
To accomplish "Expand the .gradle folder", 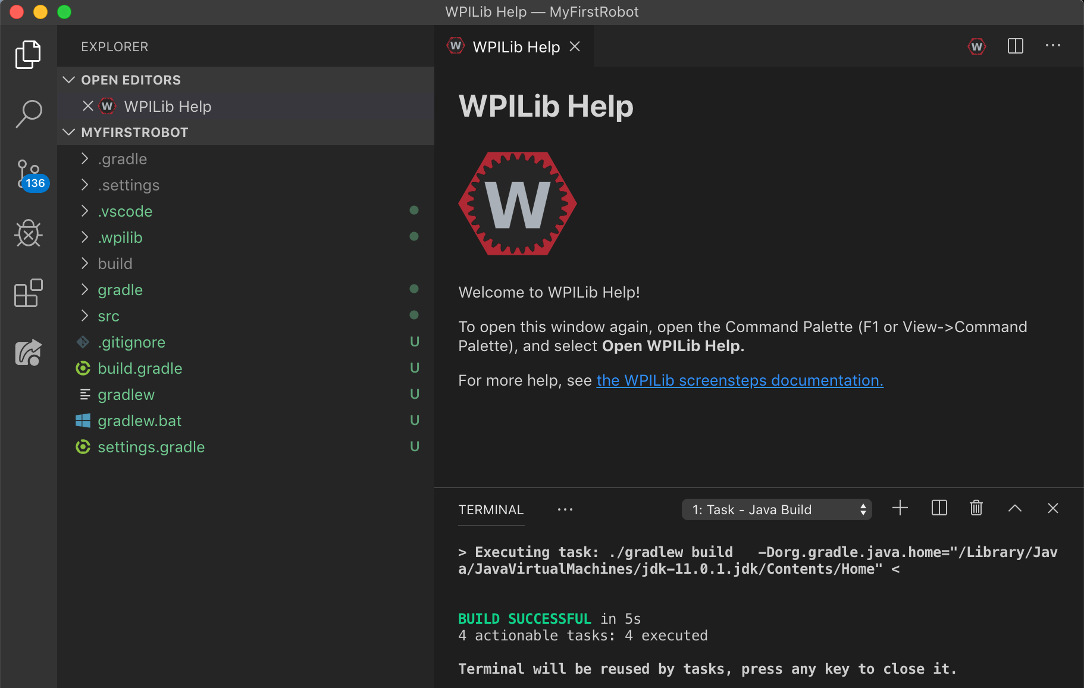I will pyautogui.click(x=246, y=158).
